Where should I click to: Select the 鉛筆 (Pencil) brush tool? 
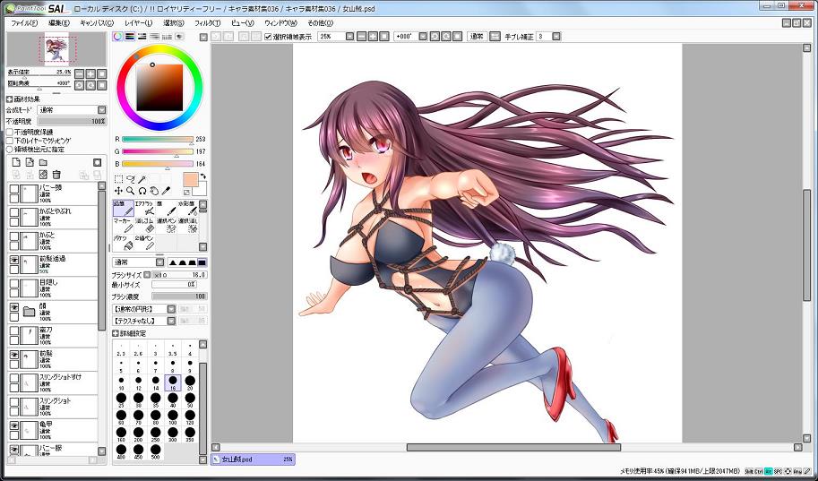click(x=124, y=208)
